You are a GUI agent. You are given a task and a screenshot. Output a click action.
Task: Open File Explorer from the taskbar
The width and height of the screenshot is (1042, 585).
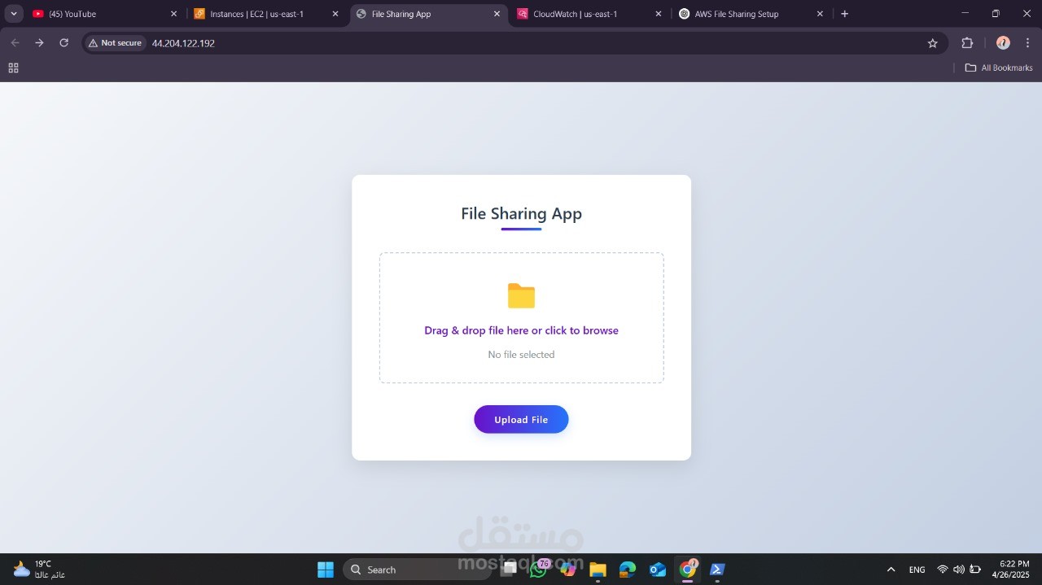pyautogui.click(x=598, y=570)
